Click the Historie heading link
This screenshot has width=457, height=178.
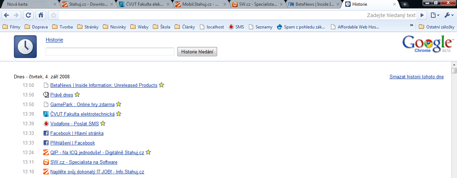pyautogui.click(x=54, y=40)
